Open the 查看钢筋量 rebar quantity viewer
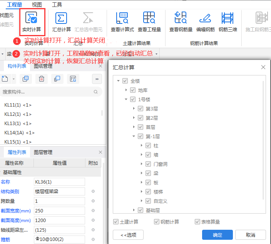This screenshot has width=271, height=244. pyautogui.click(x=181, y=22)
